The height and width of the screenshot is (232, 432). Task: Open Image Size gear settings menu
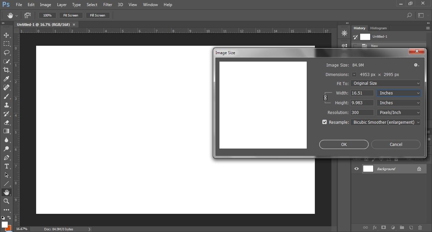tap(416, 65)
